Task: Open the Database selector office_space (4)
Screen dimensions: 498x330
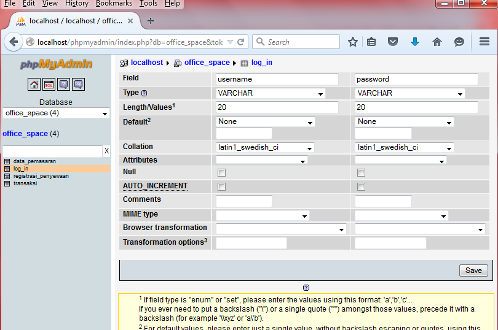Action: [56, 113]
